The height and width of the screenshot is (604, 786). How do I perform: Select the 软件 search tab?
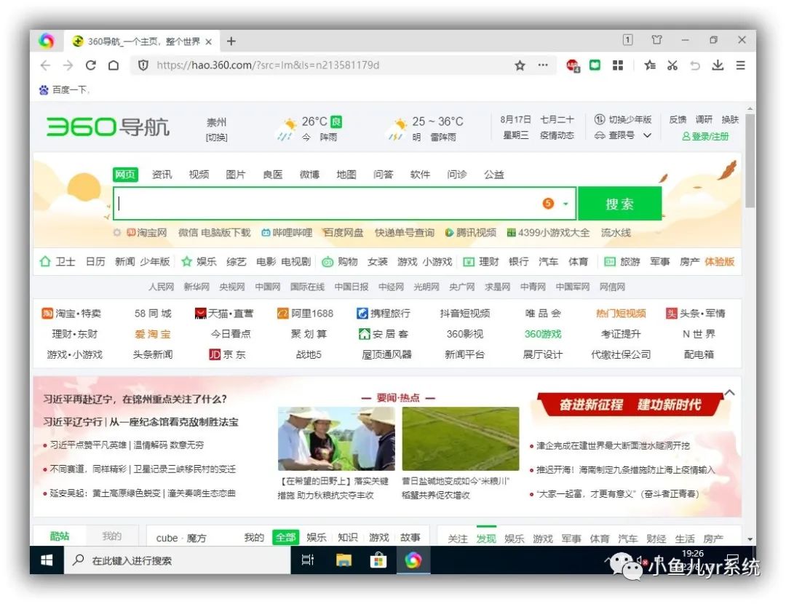coord(420,175)
